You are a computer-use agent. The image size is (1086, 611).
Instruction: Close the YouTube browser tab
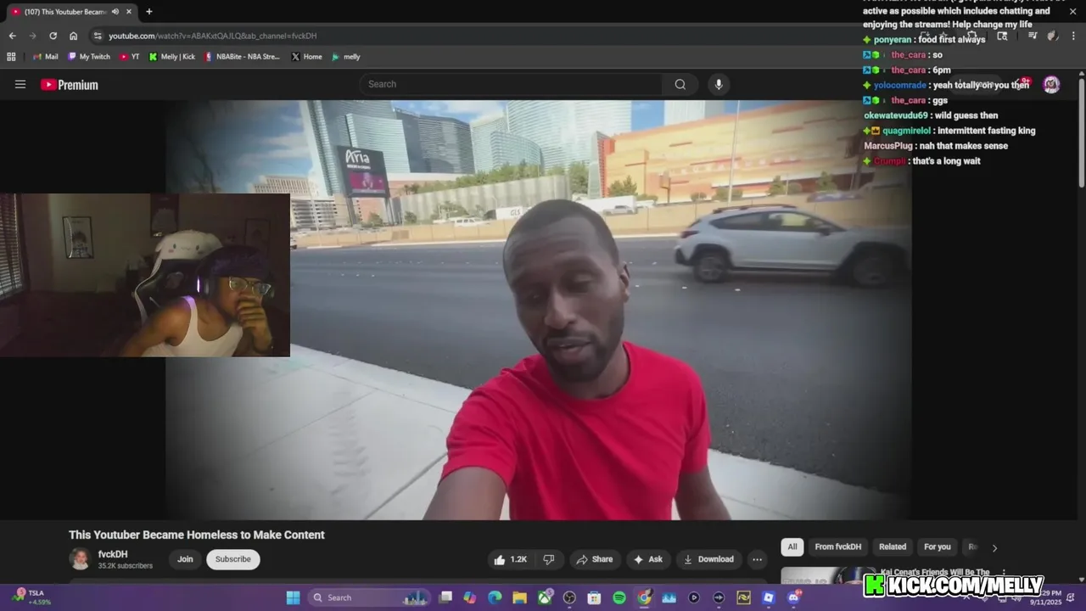(x=130, y=12)
